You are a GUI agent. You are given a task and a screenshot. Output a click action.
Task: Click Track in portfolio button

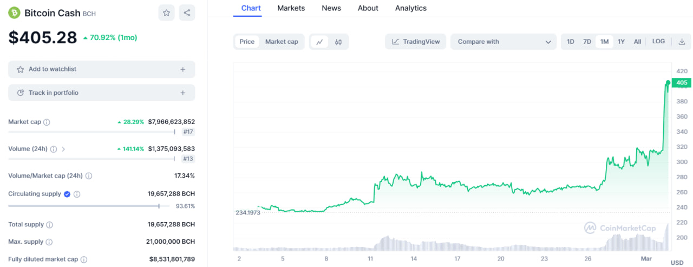click(101, 93)
